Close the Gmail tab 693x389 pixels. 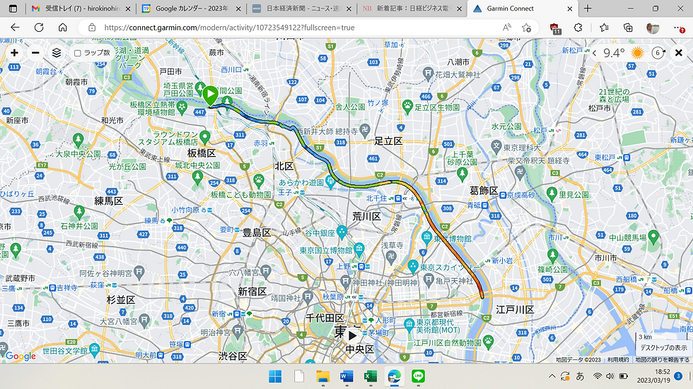pyautogui.click(x=128, y=8)
